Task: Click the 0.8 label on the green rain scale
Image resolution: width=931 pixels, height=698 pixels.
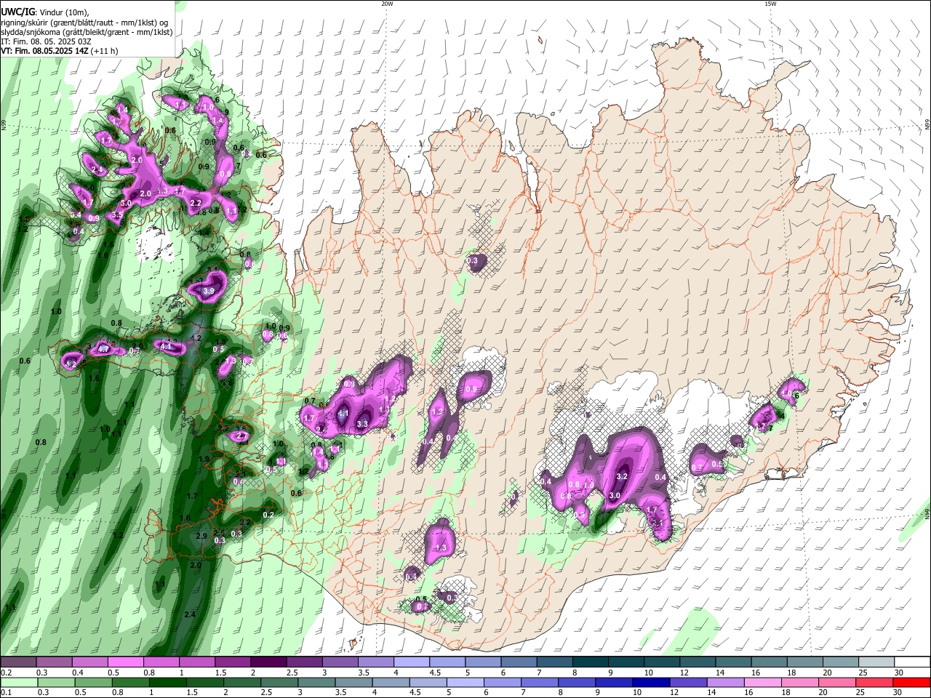Action: 118,693
